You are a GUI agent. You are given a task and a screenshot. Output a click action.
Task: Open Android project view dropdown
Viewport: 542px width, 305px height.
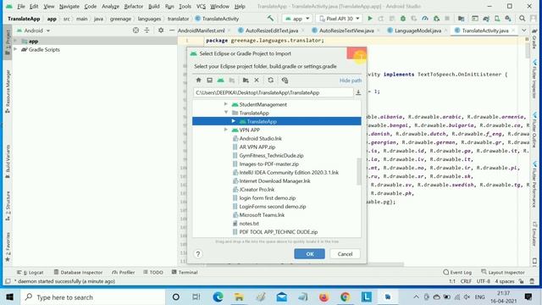pyautogui.click(x=33, y=30)
